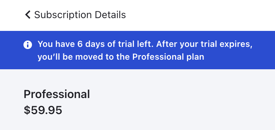The width and height of the screenshot is (275, 130).
Task: Click "After your trial expires" sentence
Action: pos(204,44)
